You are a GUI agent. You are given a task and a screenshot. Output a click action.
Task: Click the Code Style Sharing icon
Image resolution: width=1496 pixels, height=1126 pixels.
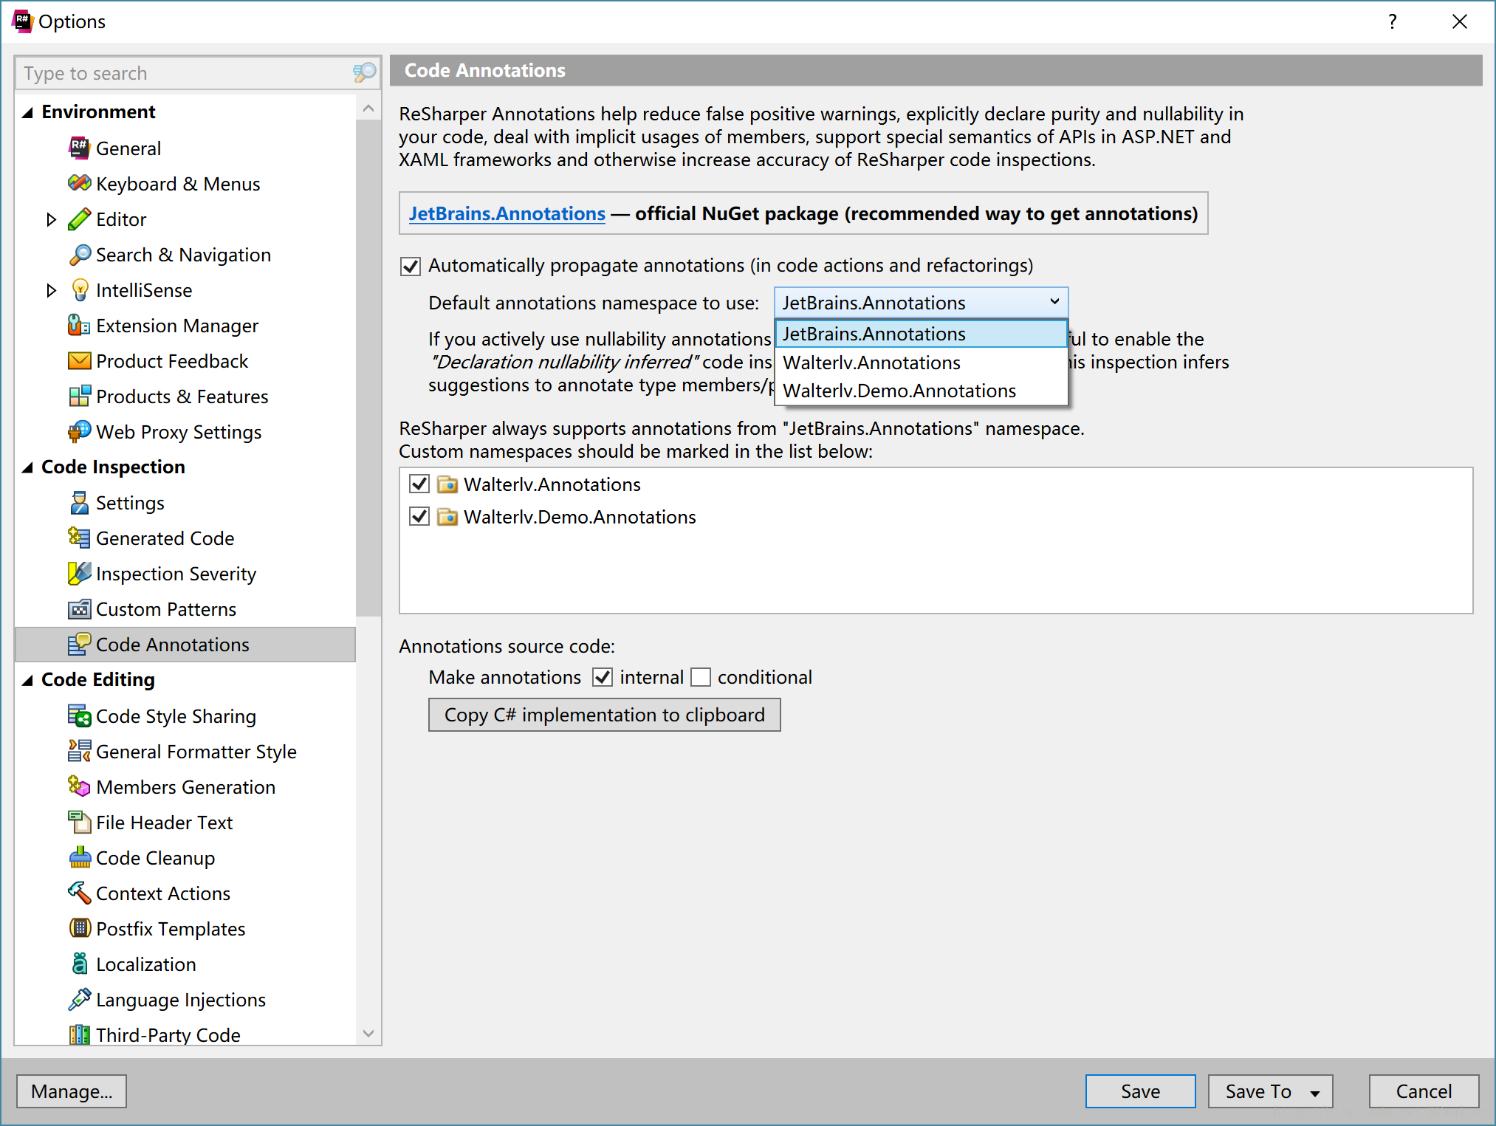coord(79,716)
